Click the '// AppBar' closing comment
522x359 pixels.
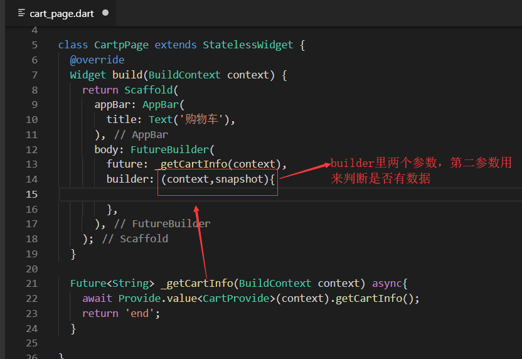[x=141, y=134]
